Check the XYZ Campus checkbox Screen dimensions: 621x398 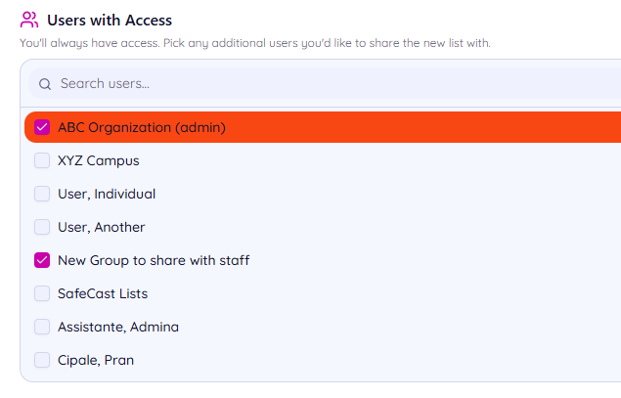click(42, 160)
